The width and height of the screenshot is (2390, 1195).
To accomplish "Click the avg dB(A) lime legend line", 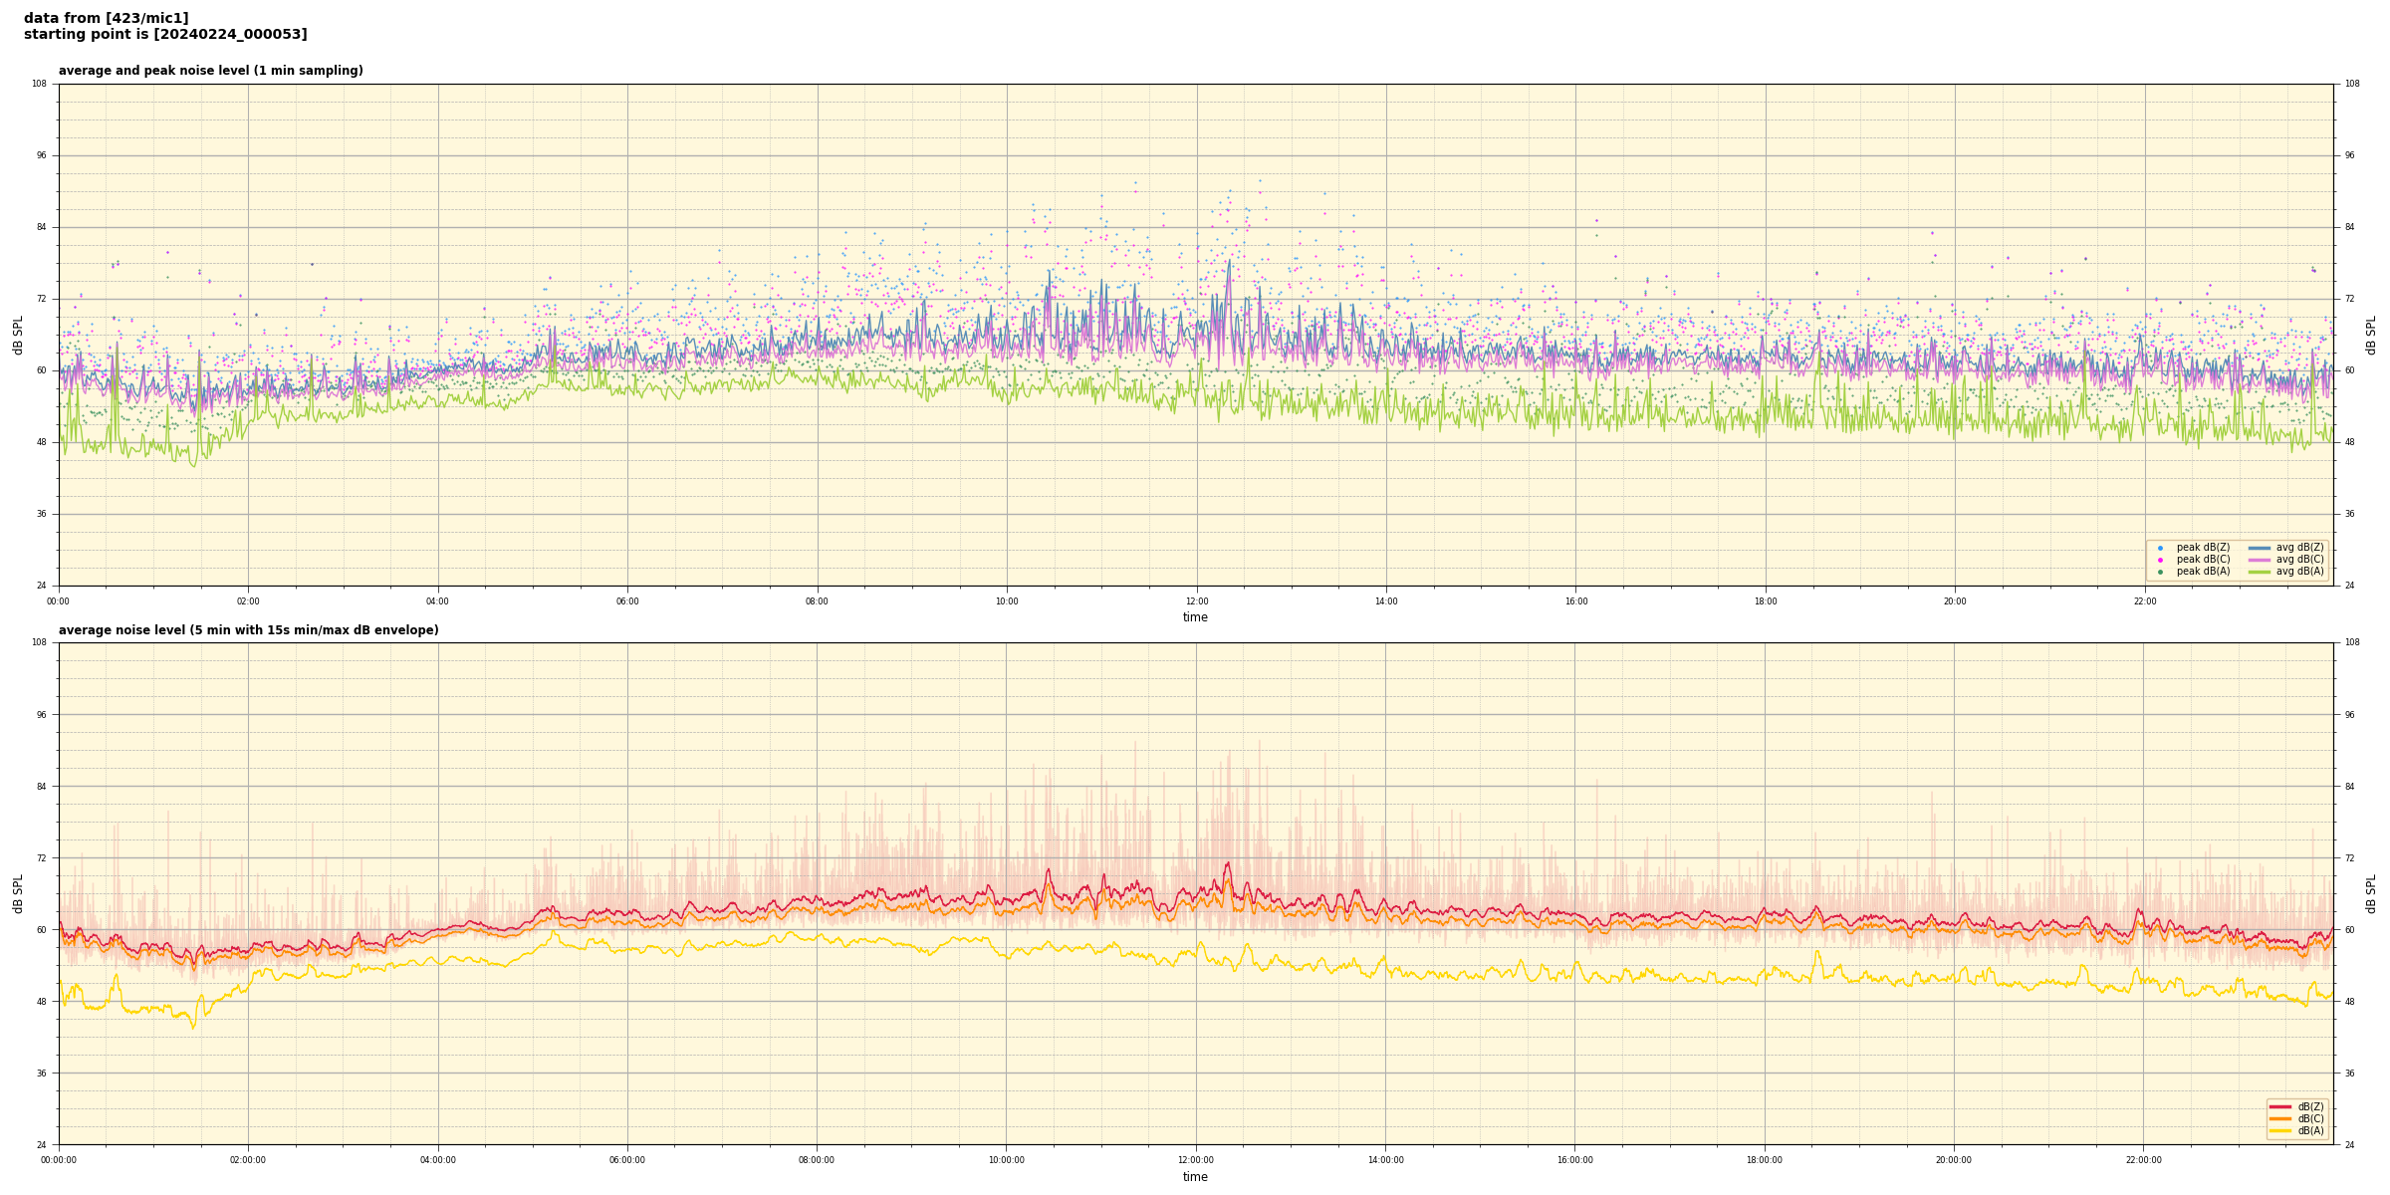I will coord(2259,572).
